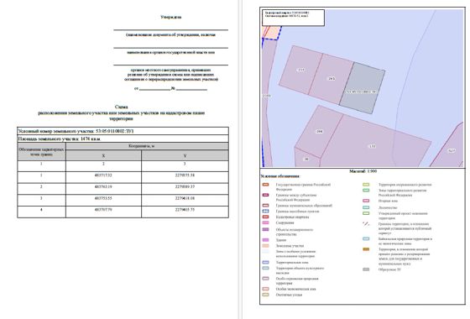Select the X coordinate cell for point 2
470x319 pixels.
pyautogui.click(x=103, y=189)
